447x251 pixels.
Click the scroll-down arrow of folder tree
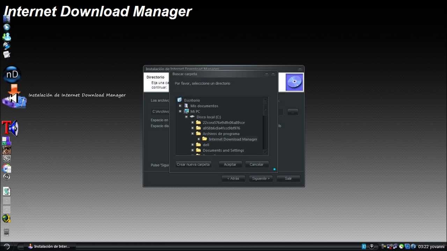point(265,152)
